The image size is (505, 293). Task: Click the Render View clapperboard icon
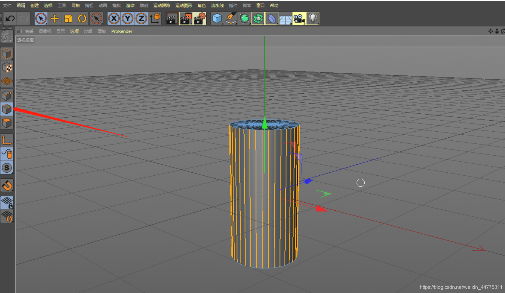(172, 19)
